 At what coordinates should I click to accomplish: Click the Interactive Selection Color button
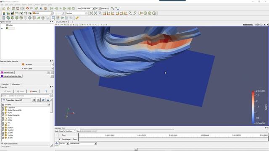[x=11, y=76]
